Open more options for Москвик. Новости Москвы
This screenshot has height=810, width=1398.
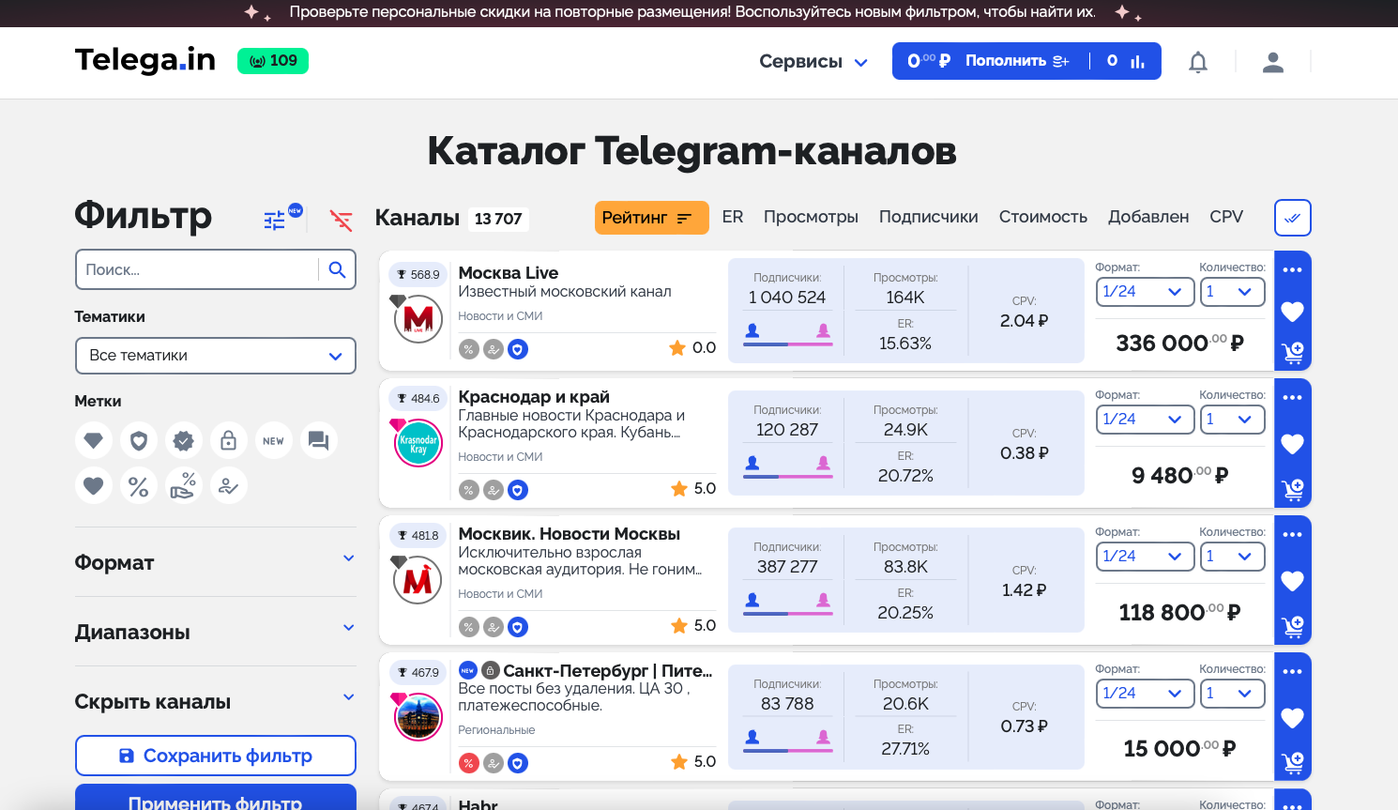(1293, 535)
